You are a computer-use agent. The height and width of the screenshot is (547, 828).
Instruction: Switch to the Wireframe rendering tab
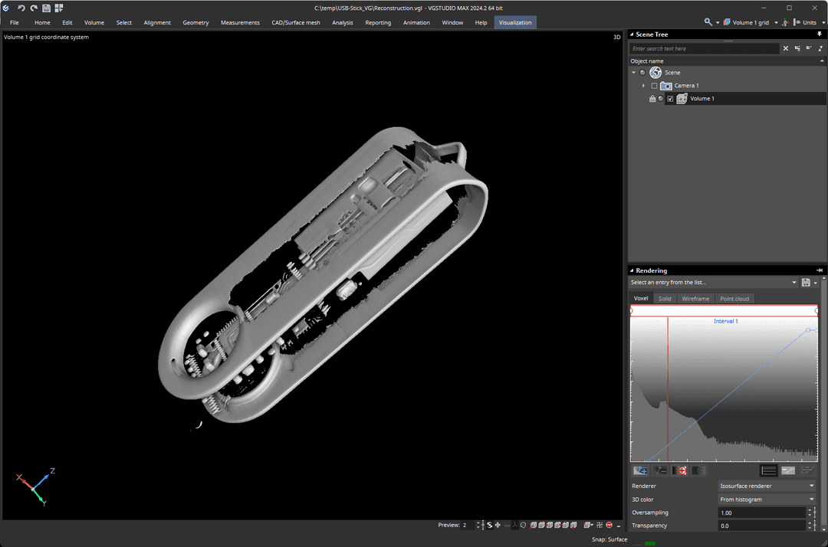[695, 298]
